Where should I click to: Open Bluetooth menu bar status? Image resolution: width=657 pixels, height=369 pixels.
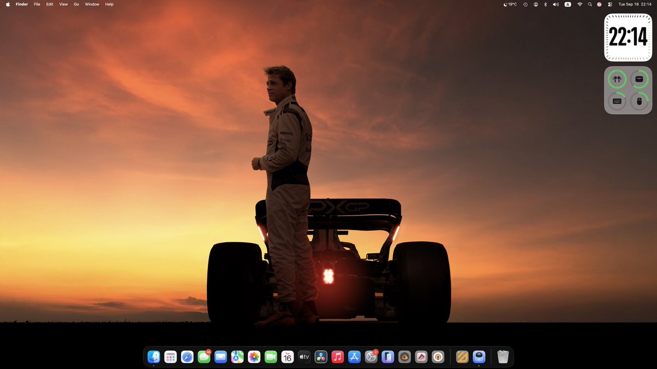coord(545,4)
